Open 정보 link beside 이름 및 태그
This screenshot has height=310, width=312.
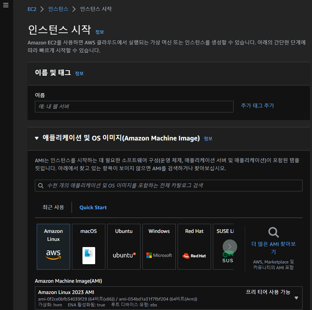(x=79, y=73)
